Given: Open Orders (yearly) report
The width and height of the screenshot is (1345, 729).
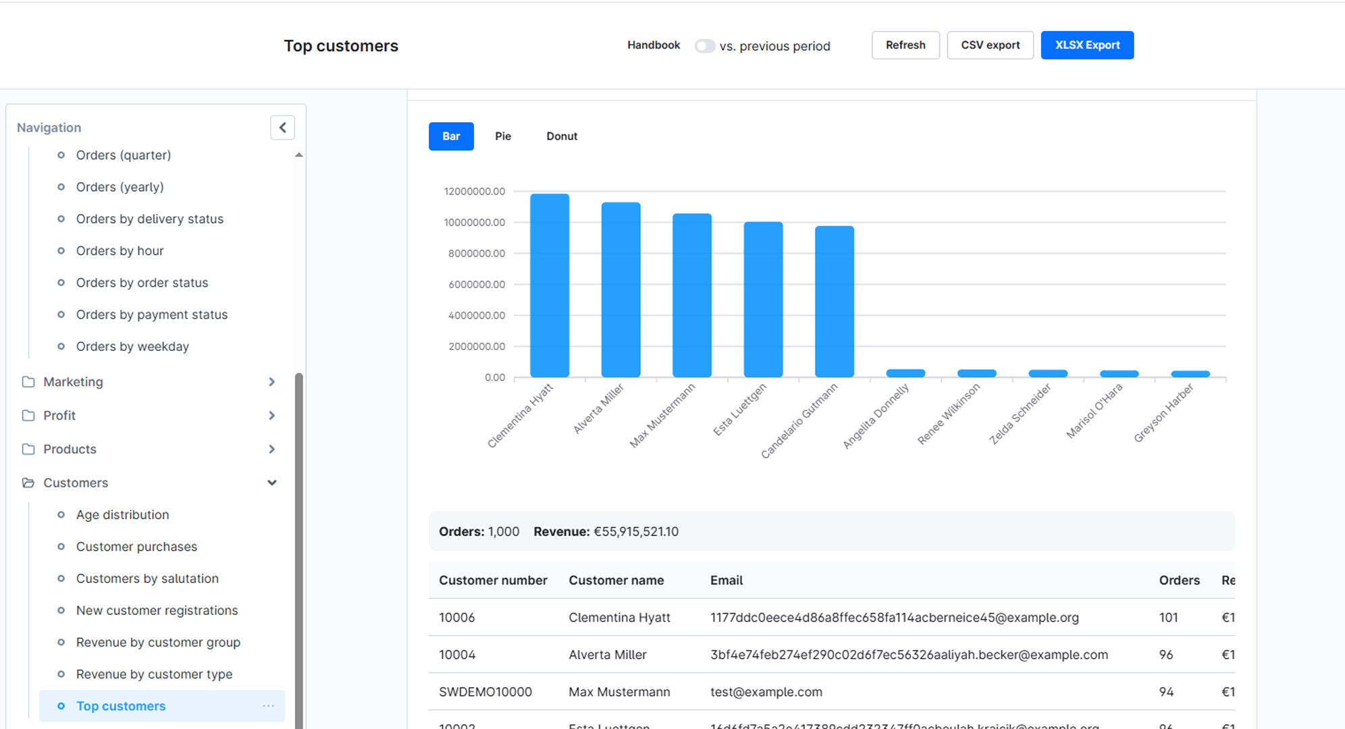Looking at the screenshot, I should 120,187.
